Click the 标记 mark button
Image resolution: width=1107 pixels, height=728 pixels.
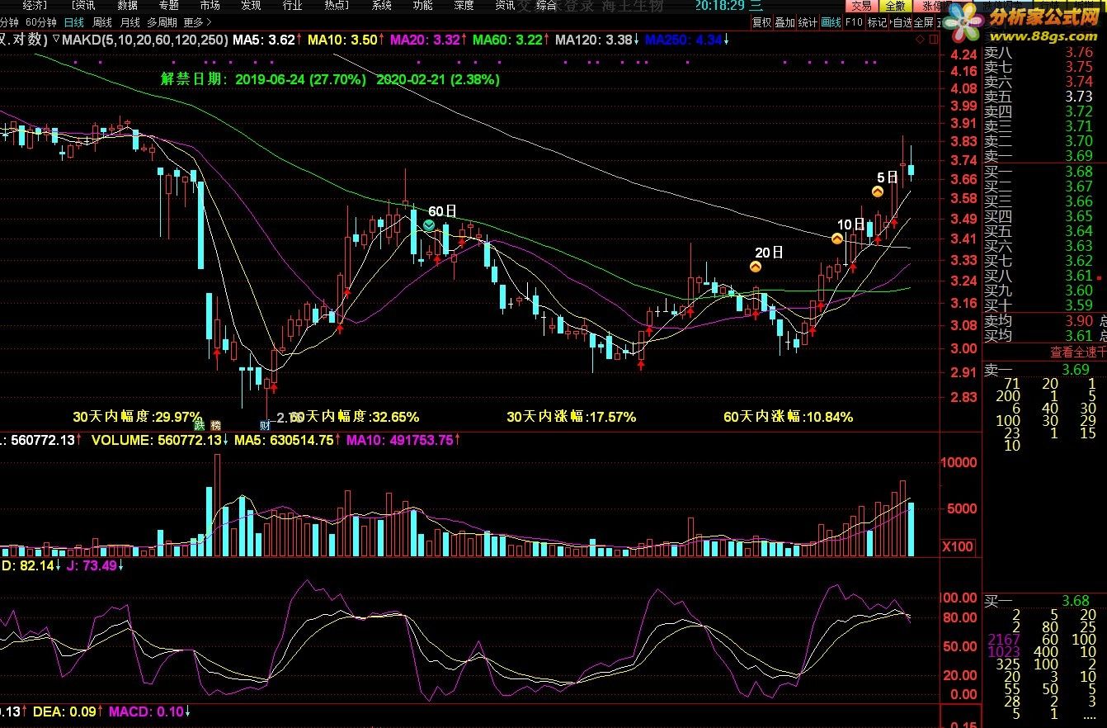tap(877, 22)
